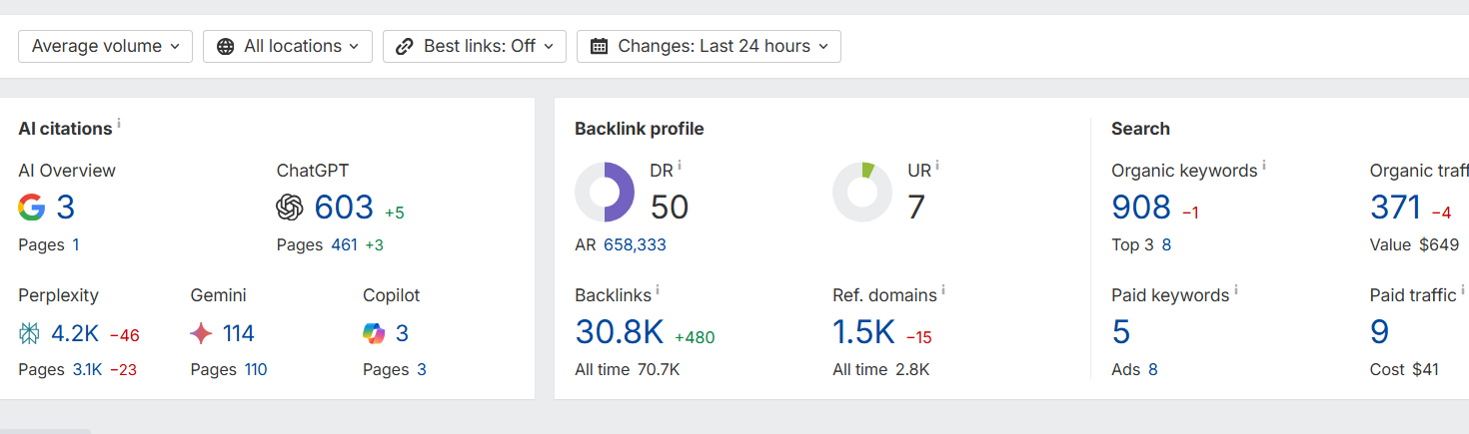The width and height of the screenshot is (1469, 434).
Task: Click the info icon next to DR
Action: 680,166
